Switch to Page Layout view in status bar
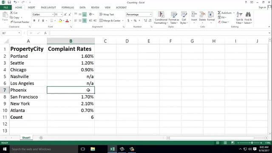This screenshot has height=153, width=272. [x=225, y=143]
